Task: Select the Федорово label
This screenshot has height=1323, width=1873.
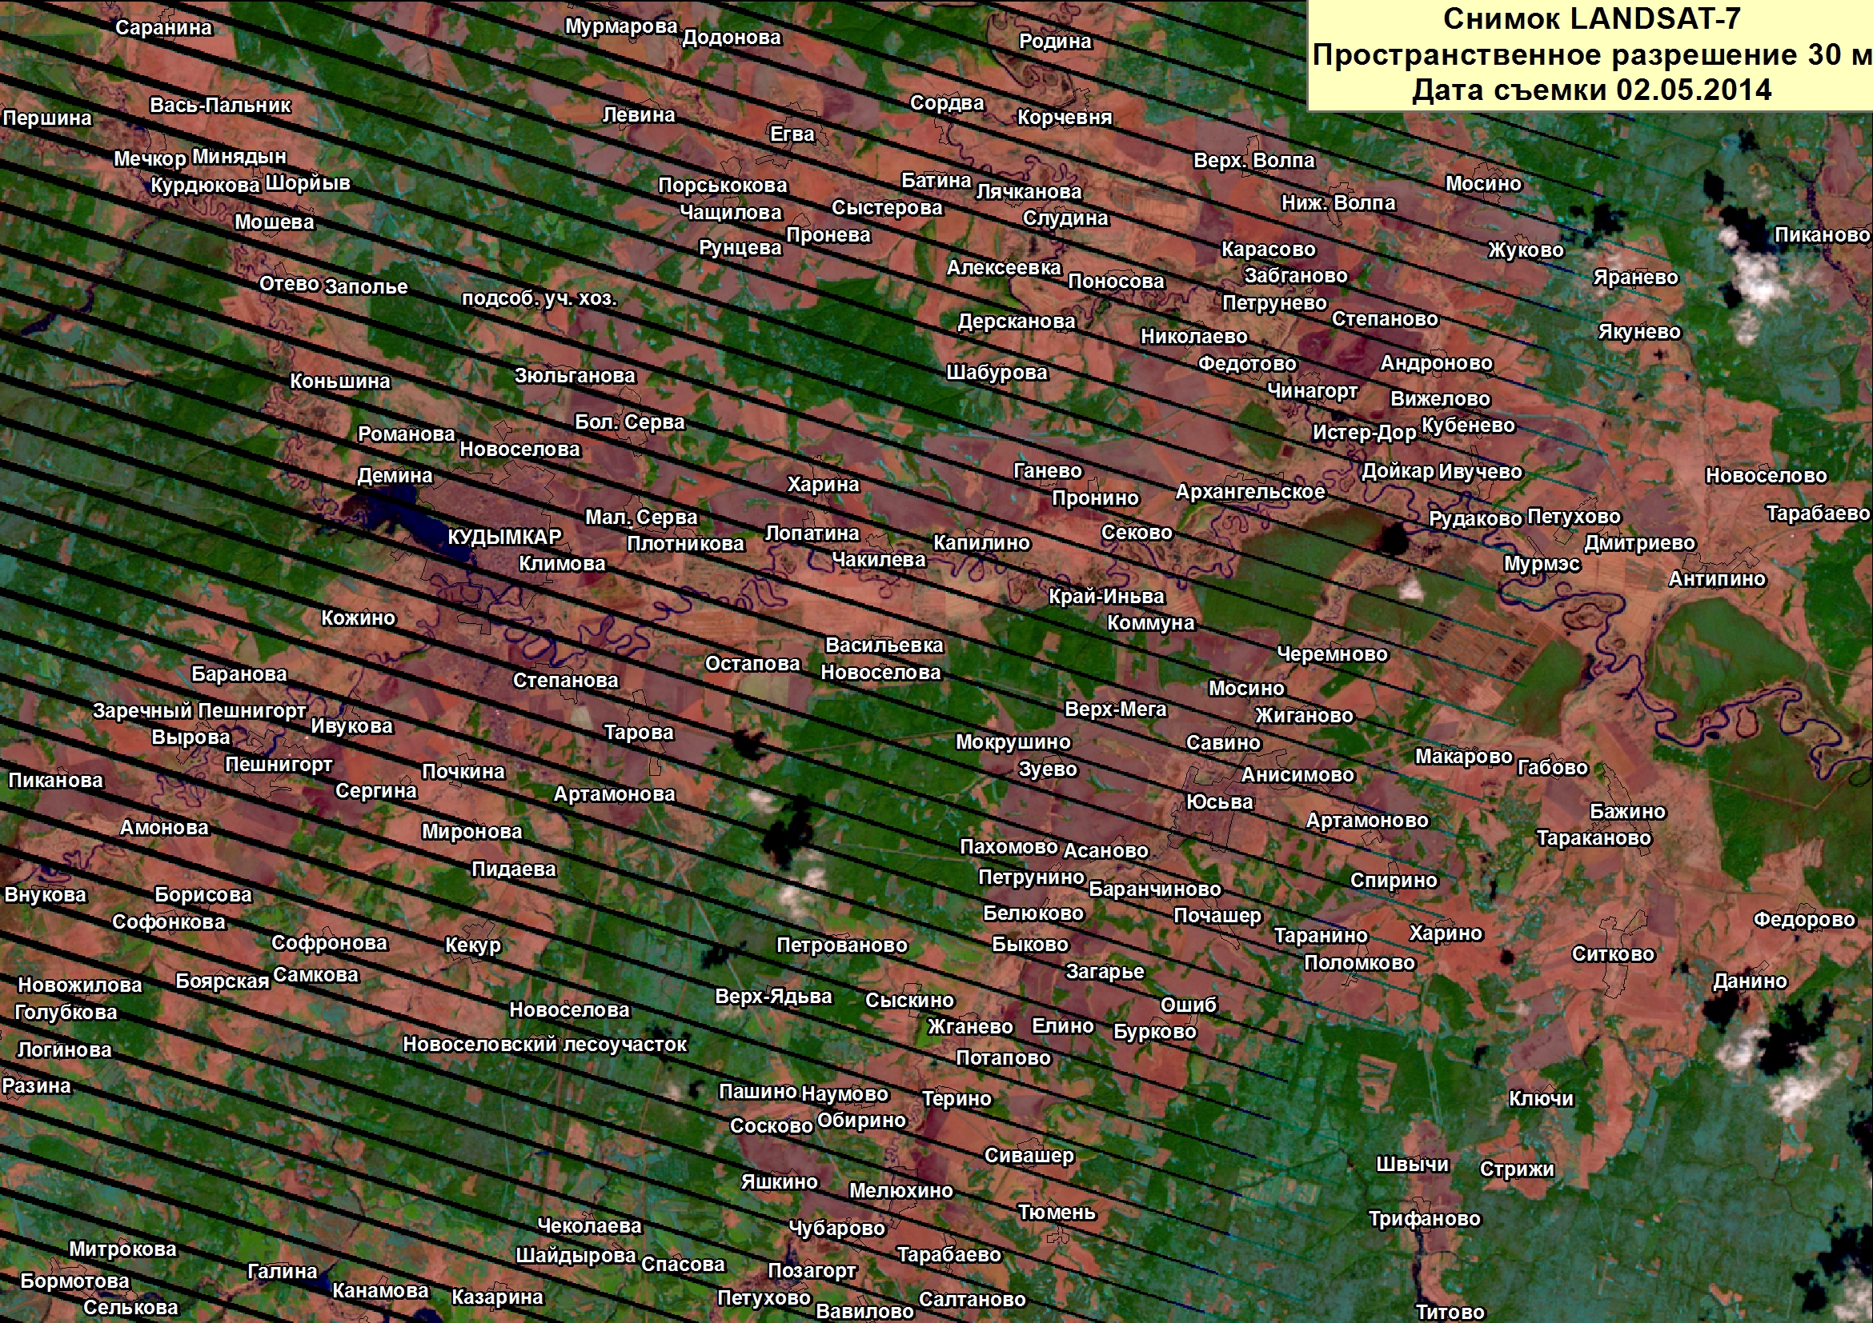Action: click(1804, 920)
